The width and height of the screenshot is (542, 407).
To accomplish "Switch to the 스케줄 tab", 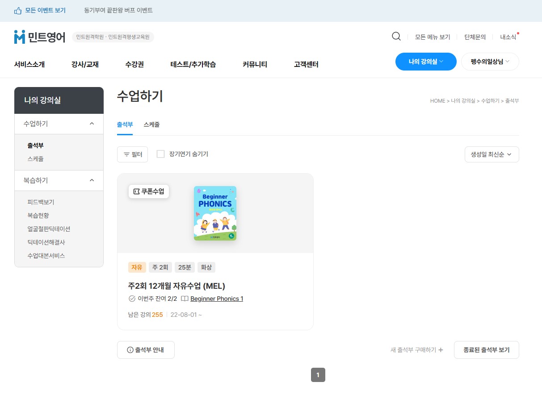I will pos(151,125).
